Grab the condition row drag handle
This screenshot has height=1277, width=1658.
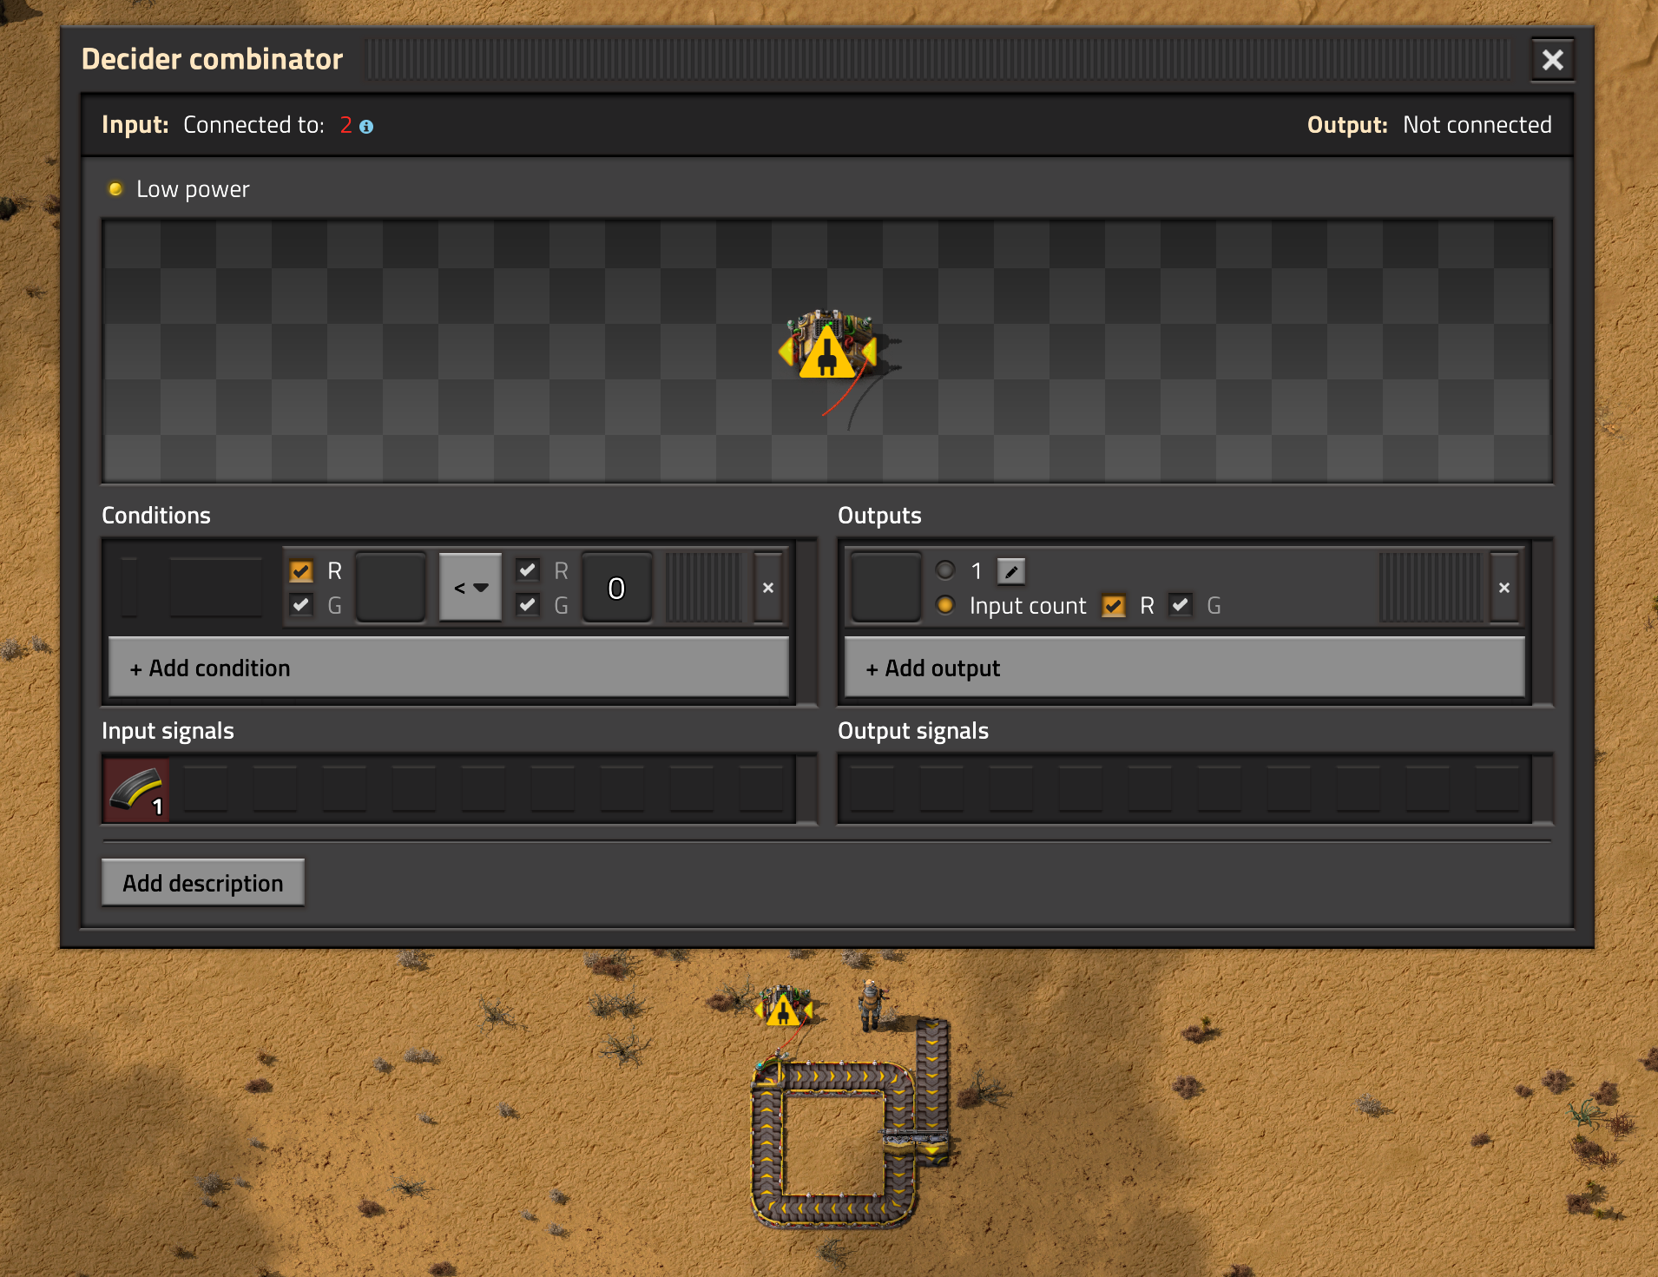(704, 588)
